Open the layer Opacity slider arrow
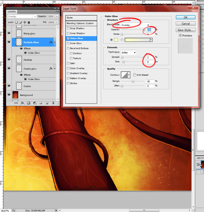This screenshot has height=212, width=204. coord(57,16)
